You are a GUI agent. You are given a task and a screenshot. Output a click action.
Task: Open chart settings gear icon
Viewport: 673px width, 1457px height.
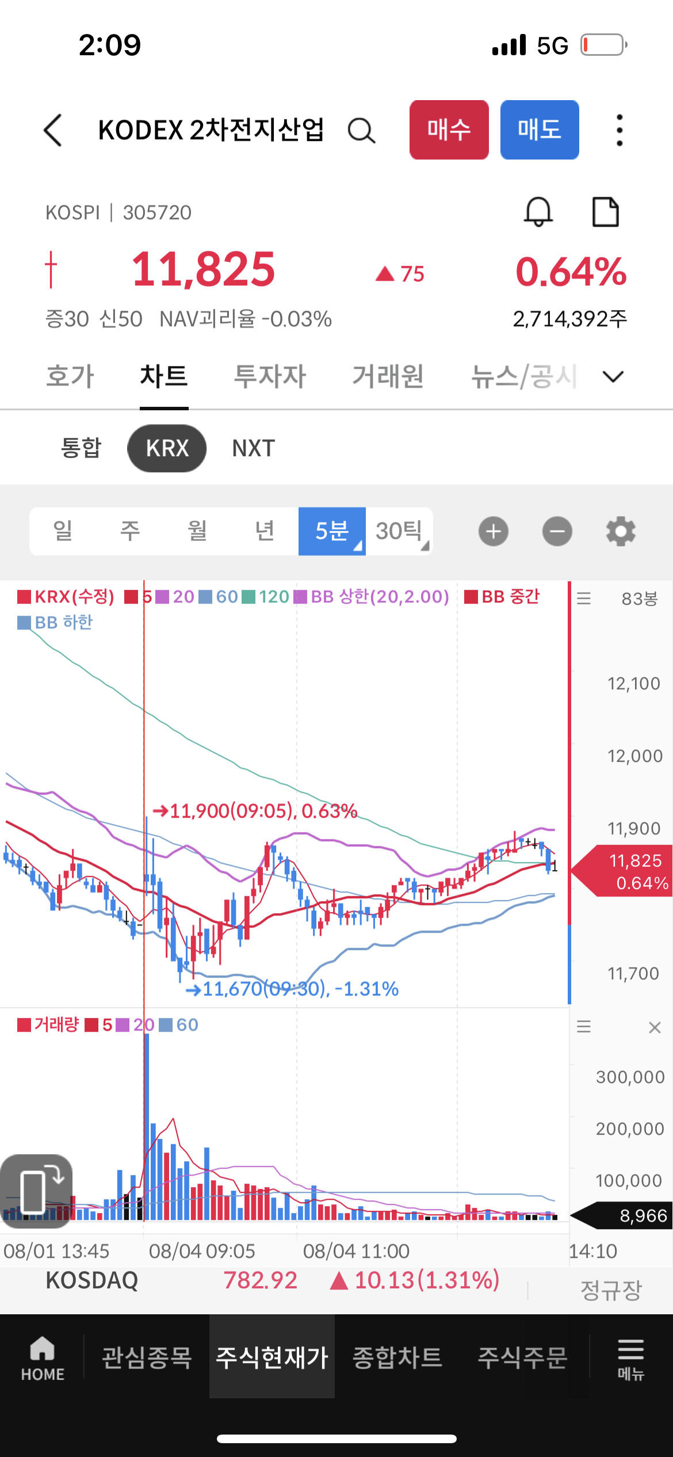[x=621, y=531]
